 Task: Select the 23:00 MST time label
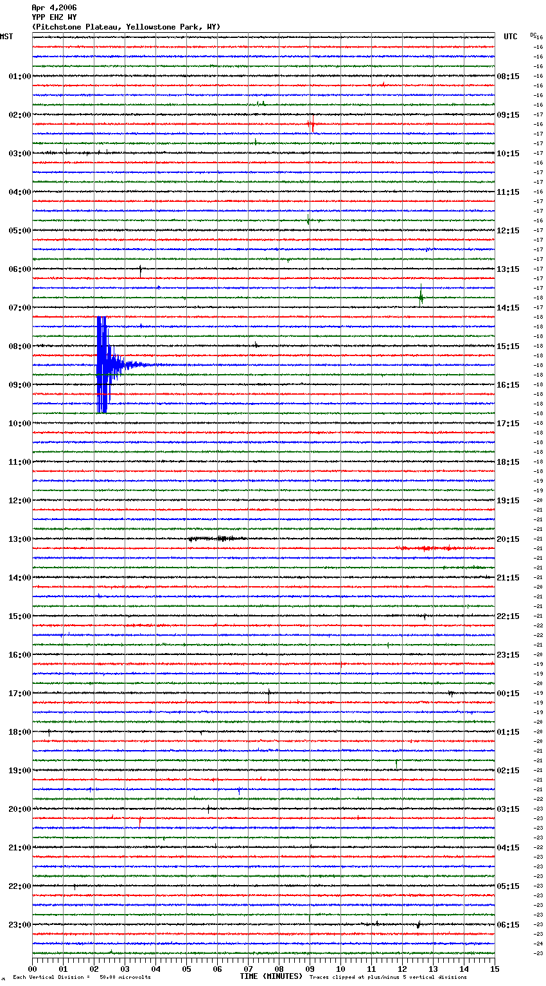click(20, 925)
